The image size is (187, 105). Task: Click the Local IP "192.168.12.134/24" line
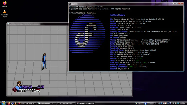(127, 65)
